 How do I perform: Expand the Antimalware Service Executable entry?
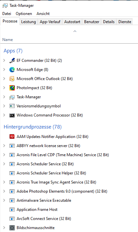point(4,200)
